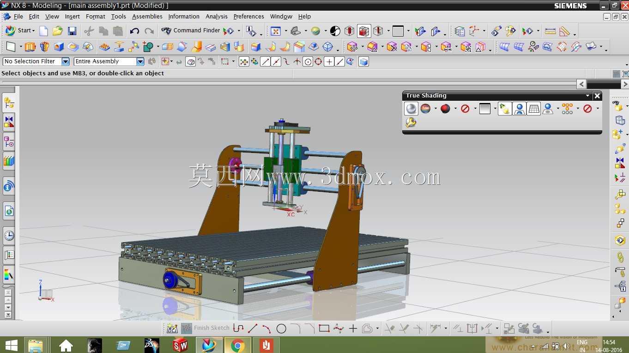The height and width of the screenshot is (353, 629).
Task: Toggle the Arc Center snap option
Action: (308, 61)
